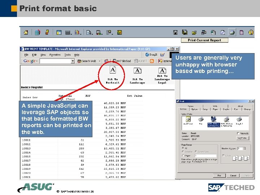
Task: Click the Print button in Print dialog
Action: point(219,175)
